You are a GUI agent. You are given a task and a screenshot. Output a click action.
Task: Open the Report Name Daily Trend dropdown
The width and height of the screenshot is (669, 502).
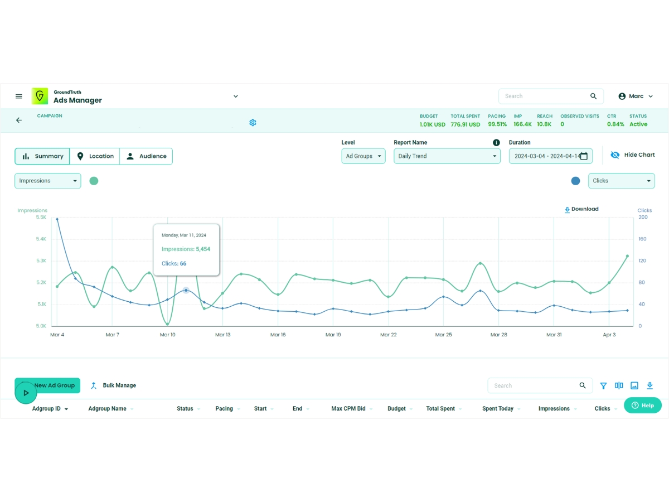(x=447, y=156)
